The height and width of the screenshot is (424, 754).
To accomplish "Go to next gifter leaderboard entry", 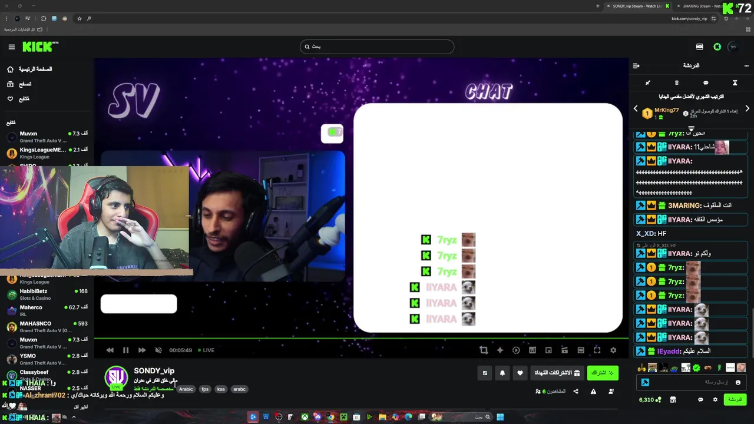I will (747, 109).
